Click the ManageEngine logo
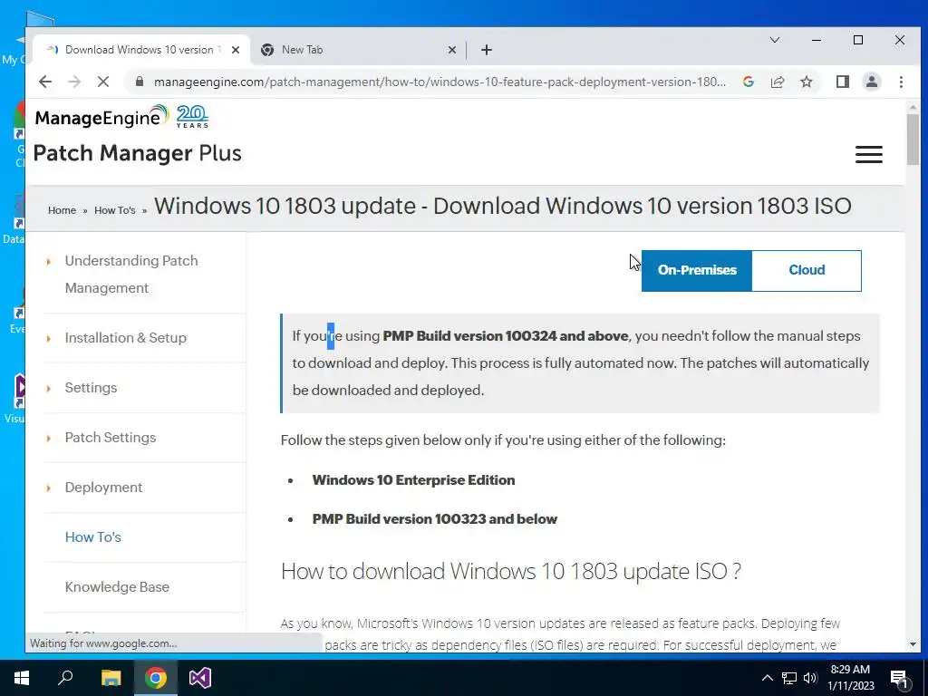Image resolution: width=928 pixels, height=696 pixels. pyautogui.click(x=101, y=117)
